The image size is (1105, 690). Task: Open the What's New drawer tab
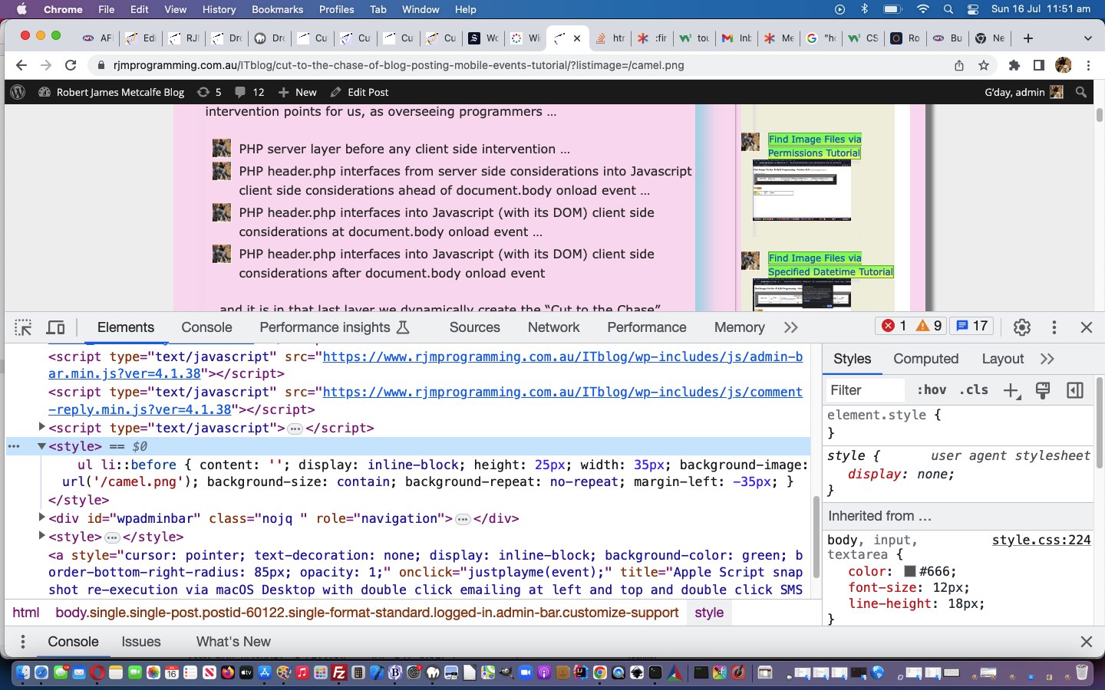click(x=233, y=642)
